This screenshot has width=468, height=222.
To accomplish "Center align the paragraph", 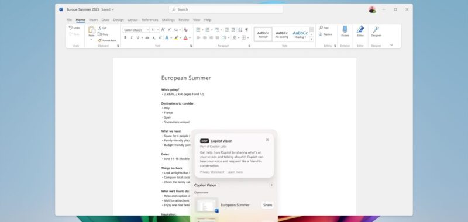I will 204,37.
